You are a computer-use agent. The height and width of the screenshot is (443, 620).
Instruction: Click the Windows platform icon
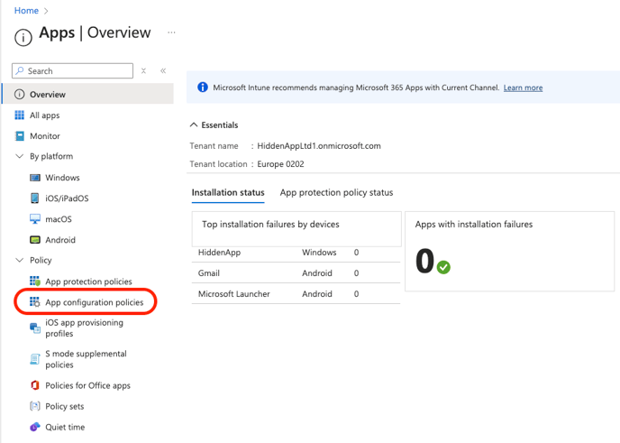(35, 178)
